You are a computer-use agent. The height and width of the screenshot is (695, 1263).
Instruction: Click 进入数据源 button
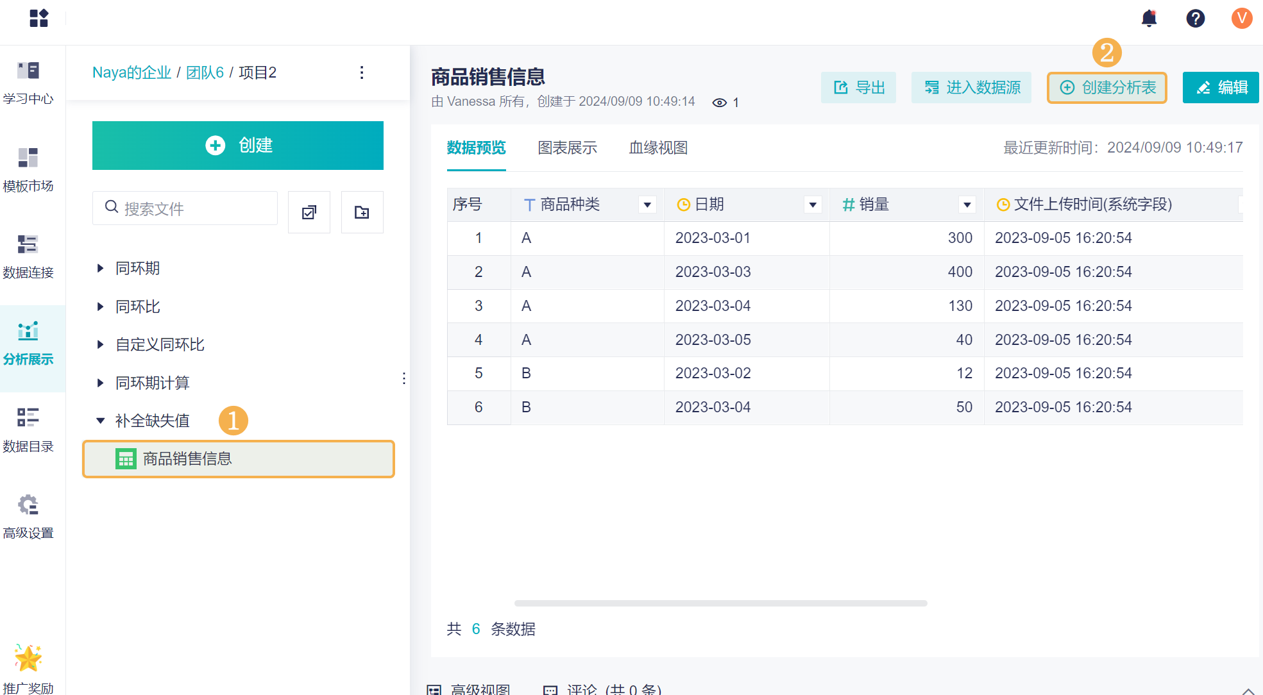point(971,88)
